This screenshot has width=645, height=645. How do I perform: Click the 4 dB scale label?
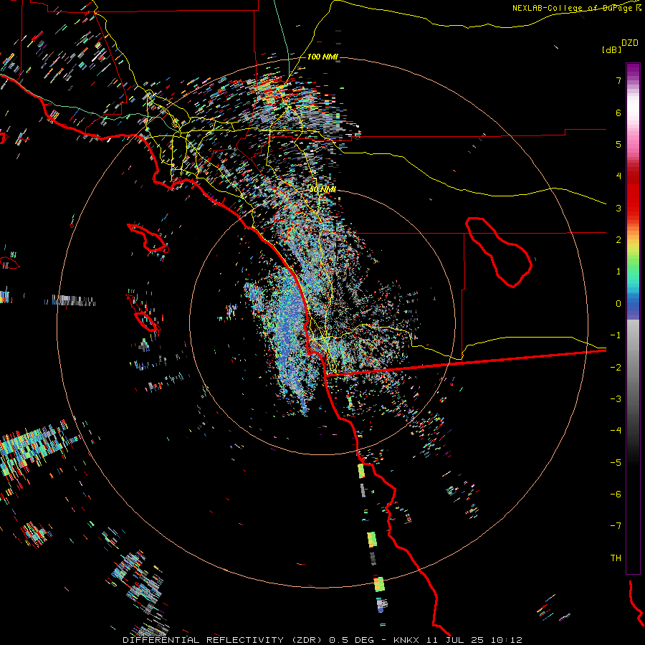(x=618, y=176)
